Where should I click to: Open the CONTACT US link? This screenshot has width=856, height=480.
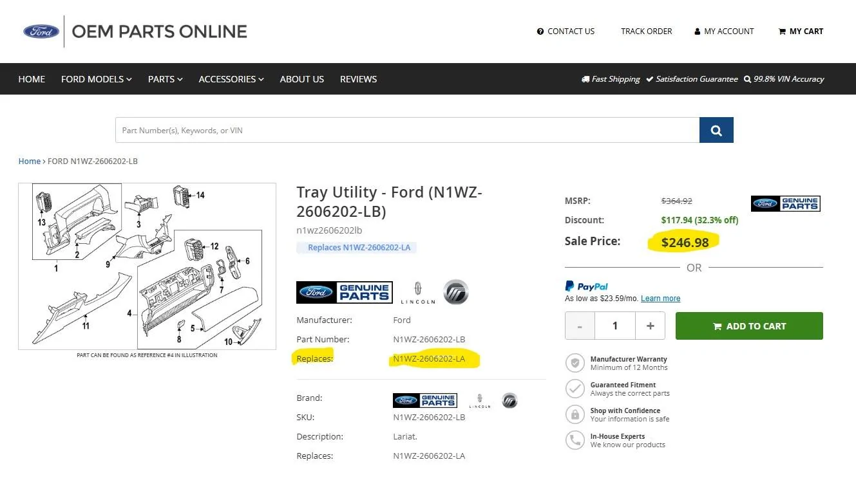click(x=566, y=32)
